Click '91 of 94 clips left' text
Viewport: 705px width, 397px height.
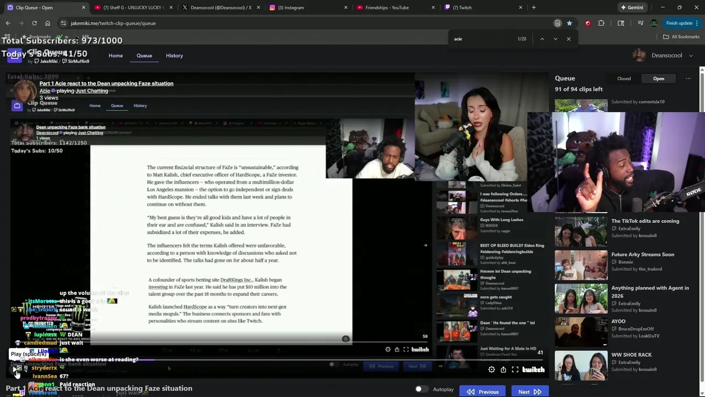point(579,89)
